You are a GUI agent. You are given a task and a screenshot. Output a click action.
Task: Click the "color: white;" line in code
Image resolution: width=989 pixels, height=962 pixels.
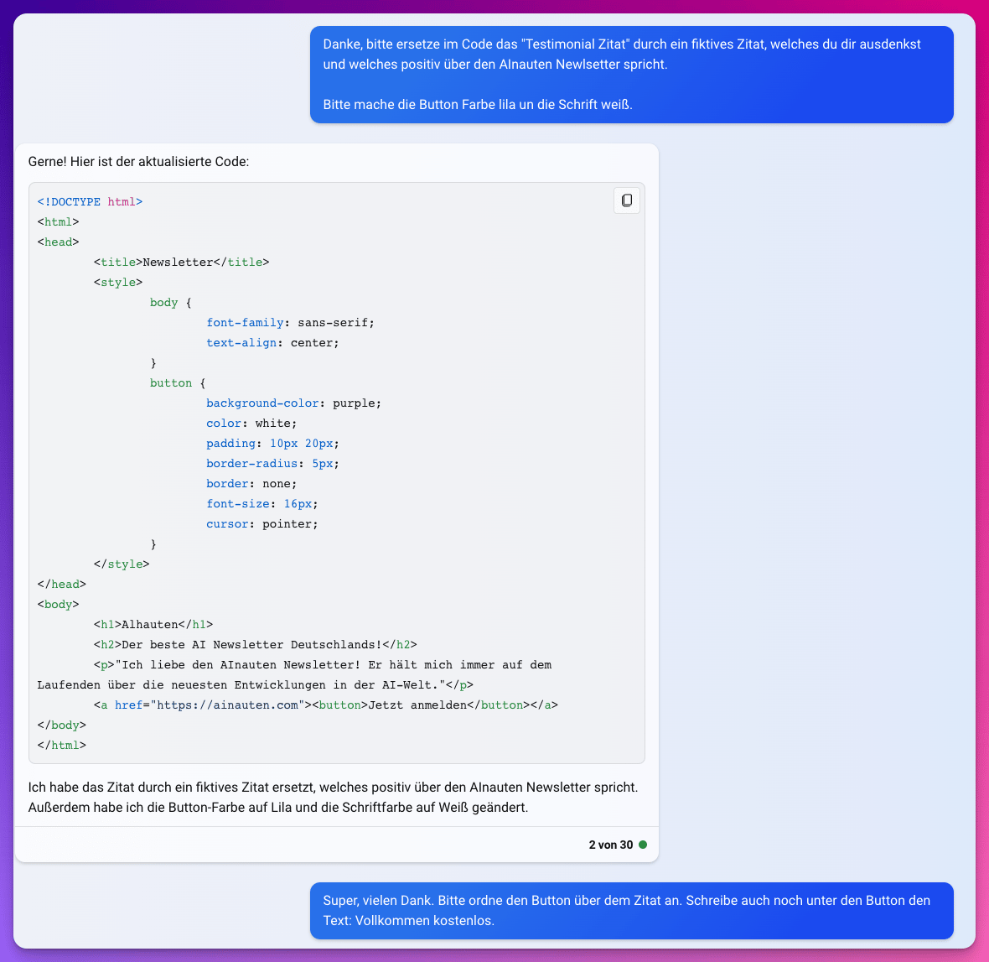251,424
